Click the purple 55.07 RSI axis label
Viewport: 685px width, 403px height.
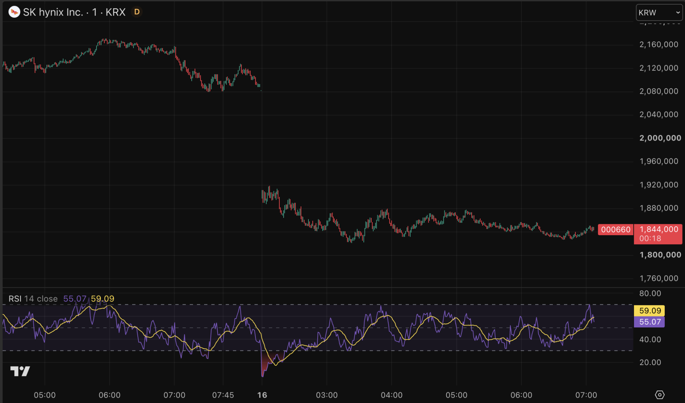point(649,322)
